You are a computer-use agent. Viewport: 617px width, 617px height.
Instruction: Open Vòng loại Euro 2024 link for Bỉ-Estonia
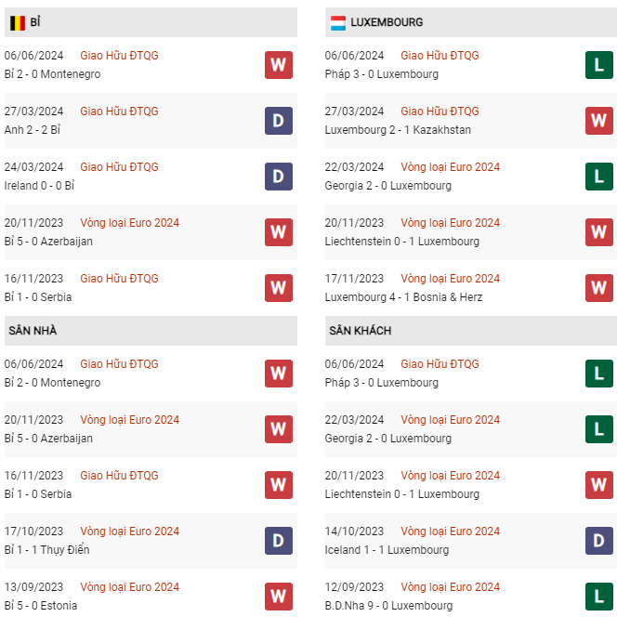click(130, 587)
